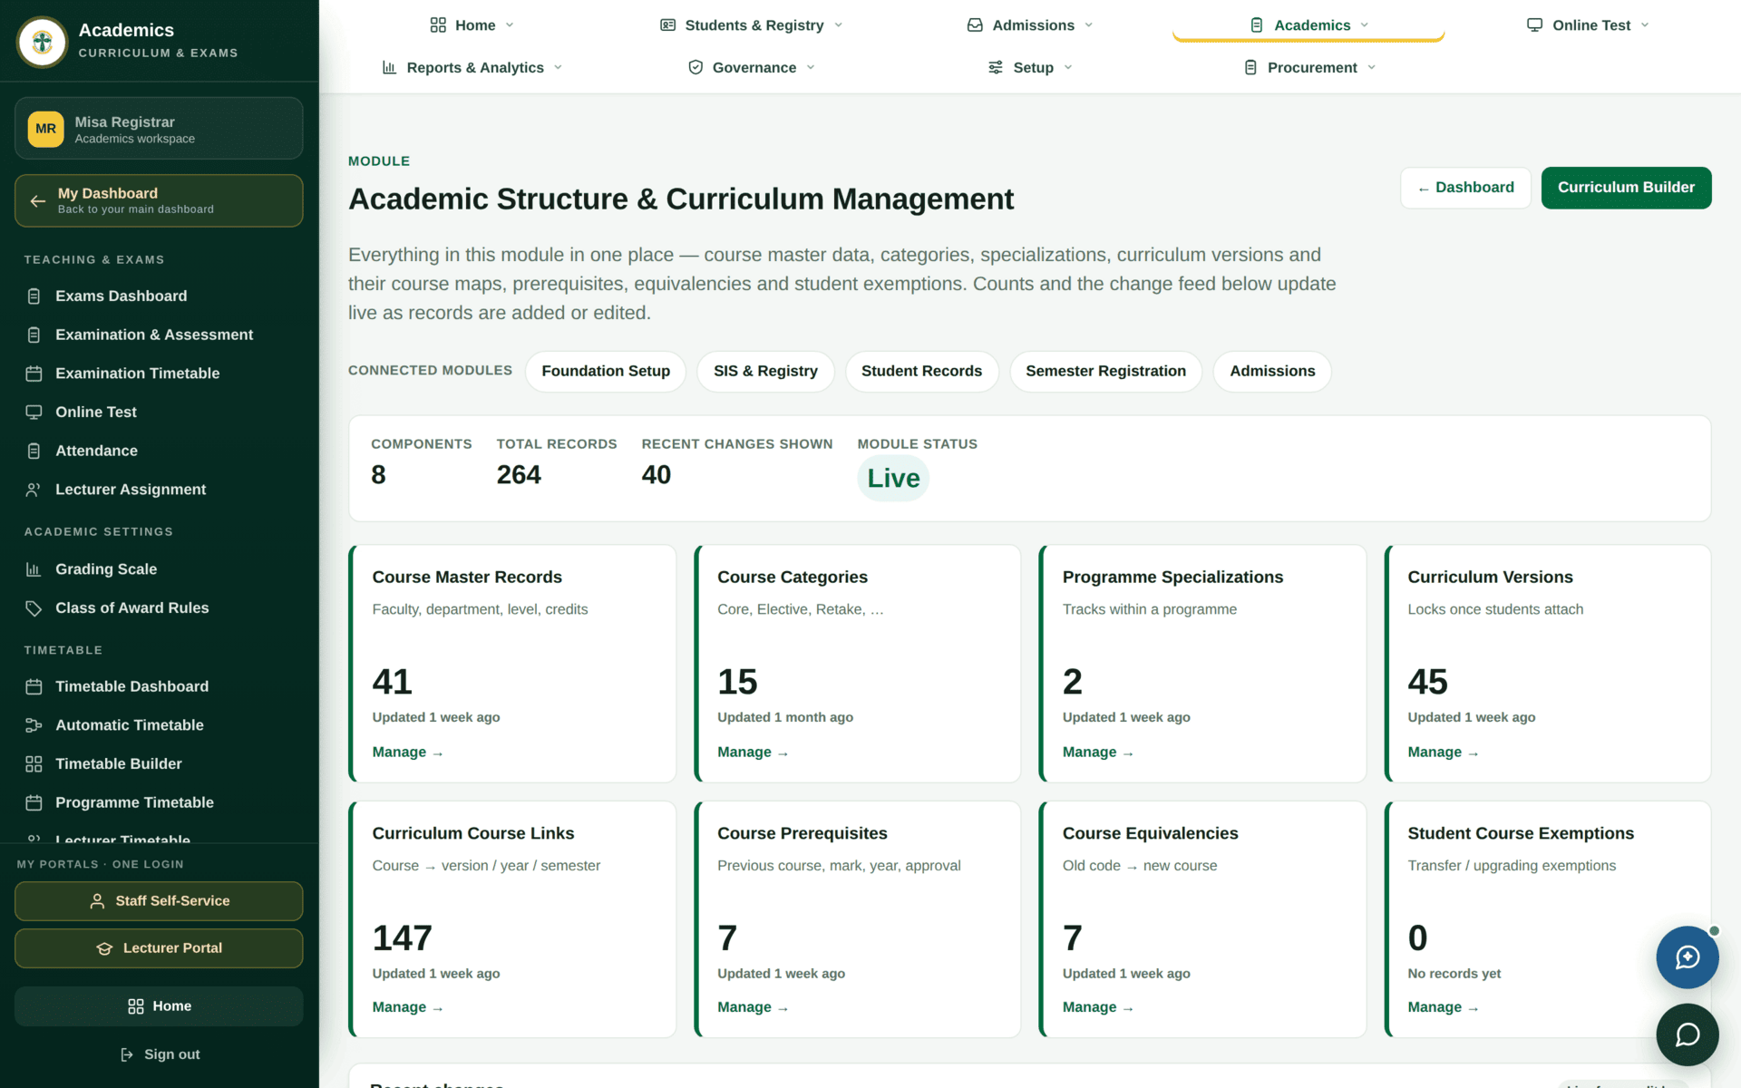Click the Automatic Timetable icon
Viewport: 1741px width, 1088px height.
coord(34,725)
